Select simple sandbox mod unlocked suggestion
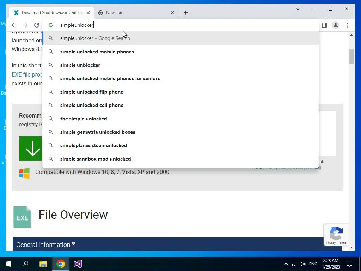The width and height of the screenshot is (361, 271). 181,159
